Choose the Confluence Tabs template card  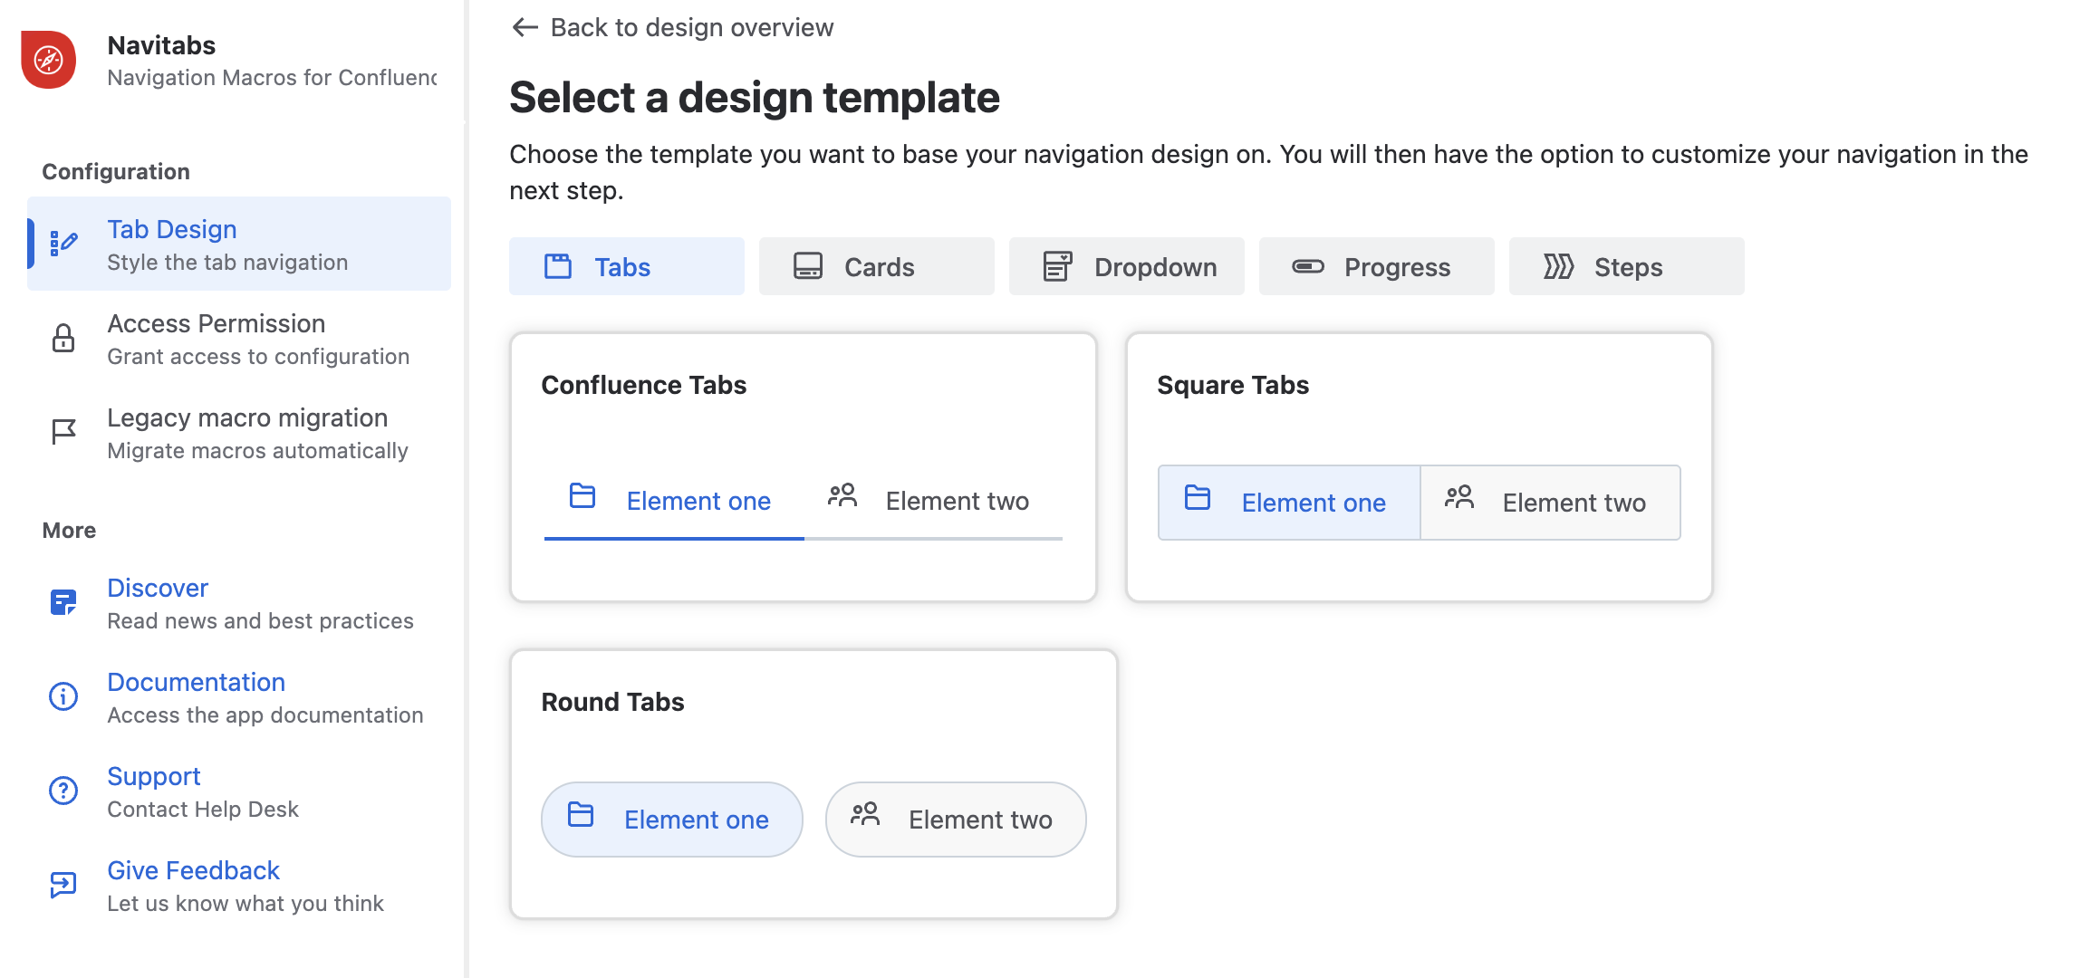click(x=803, y=467)
